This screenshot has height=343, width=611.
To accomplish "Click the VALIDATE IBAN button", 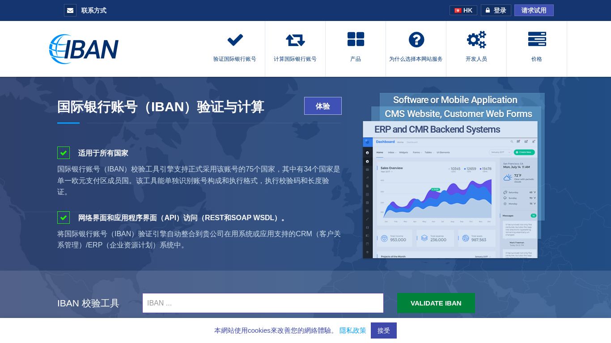I will (436, 303).
